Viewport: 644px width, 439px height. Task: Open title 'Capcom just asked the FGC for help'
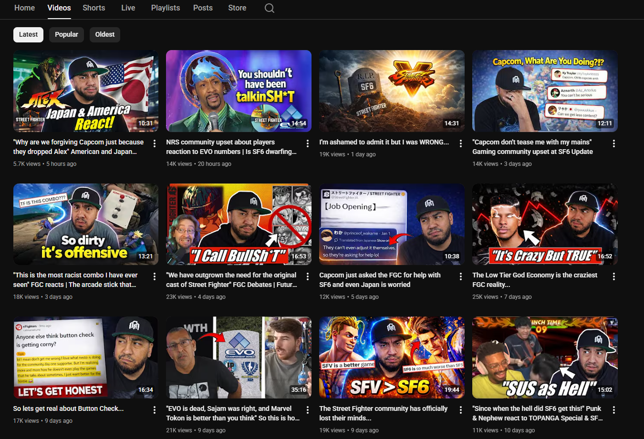pyautogui.click(x=380, y=280)
